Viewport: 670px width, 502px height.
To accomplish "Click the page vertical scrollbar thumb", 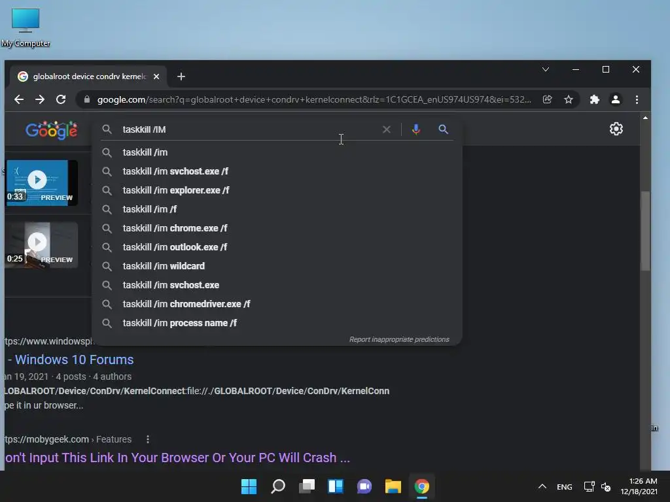I will click(x=644, y=231).
